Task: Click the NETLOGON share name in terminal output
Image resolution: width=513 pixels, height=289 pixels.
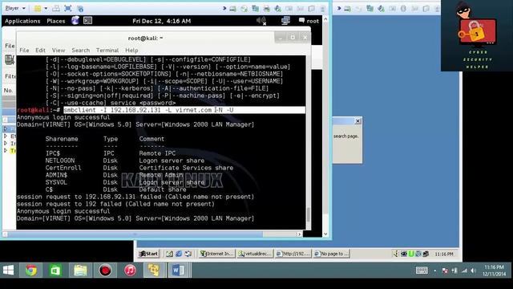Action: (60, 161)
